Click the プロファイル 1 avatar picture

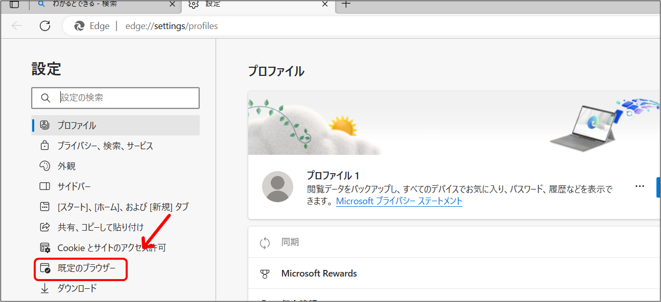tap(277, 186)
